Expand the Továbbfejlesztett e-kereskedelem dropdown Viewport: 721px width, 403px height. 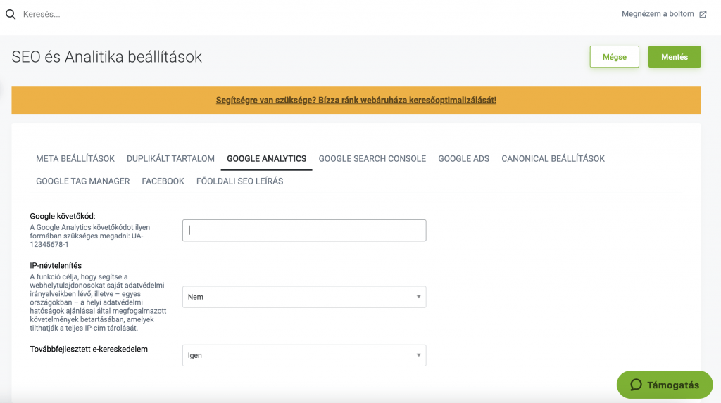[x=304, y=355]
